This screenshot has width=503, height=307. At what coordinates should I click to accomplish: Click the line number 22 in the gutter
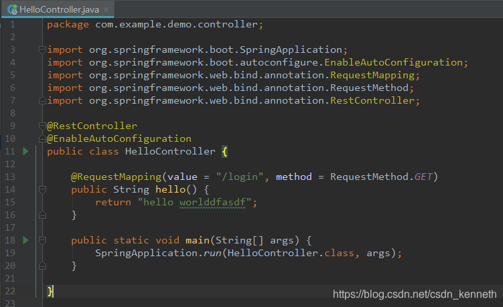point(10,291)
